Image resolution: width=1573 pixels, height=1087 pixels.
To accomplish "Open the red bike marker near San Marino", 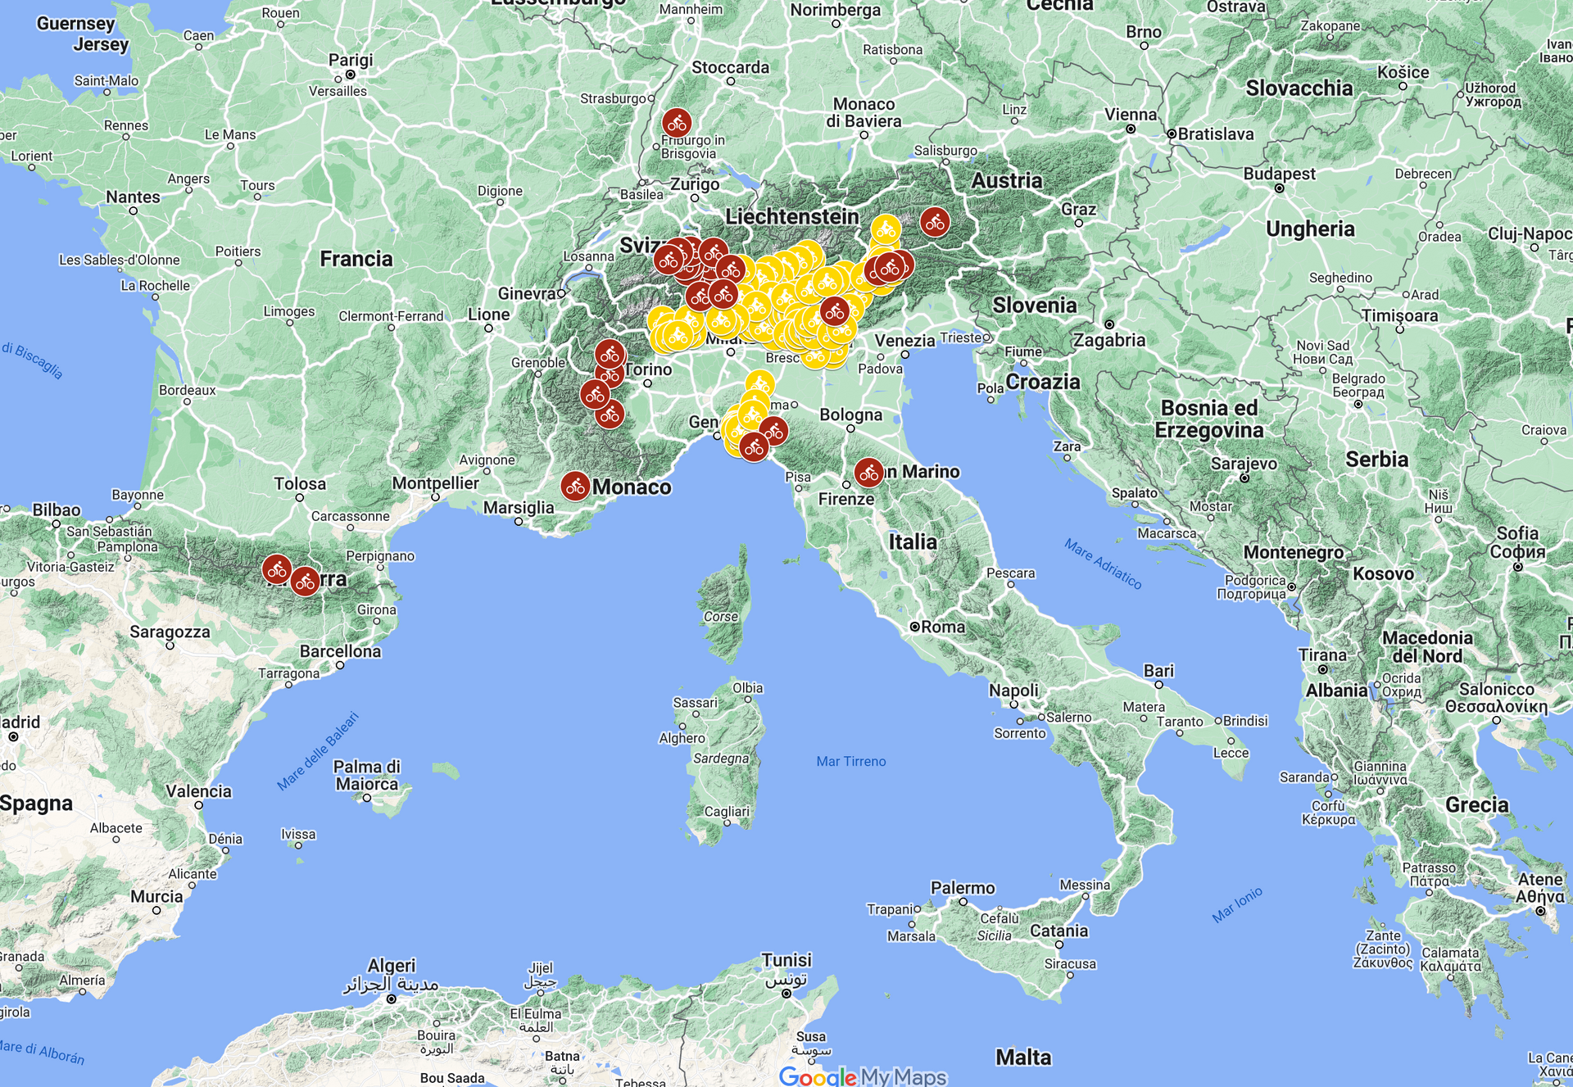I will coord(868,472).
